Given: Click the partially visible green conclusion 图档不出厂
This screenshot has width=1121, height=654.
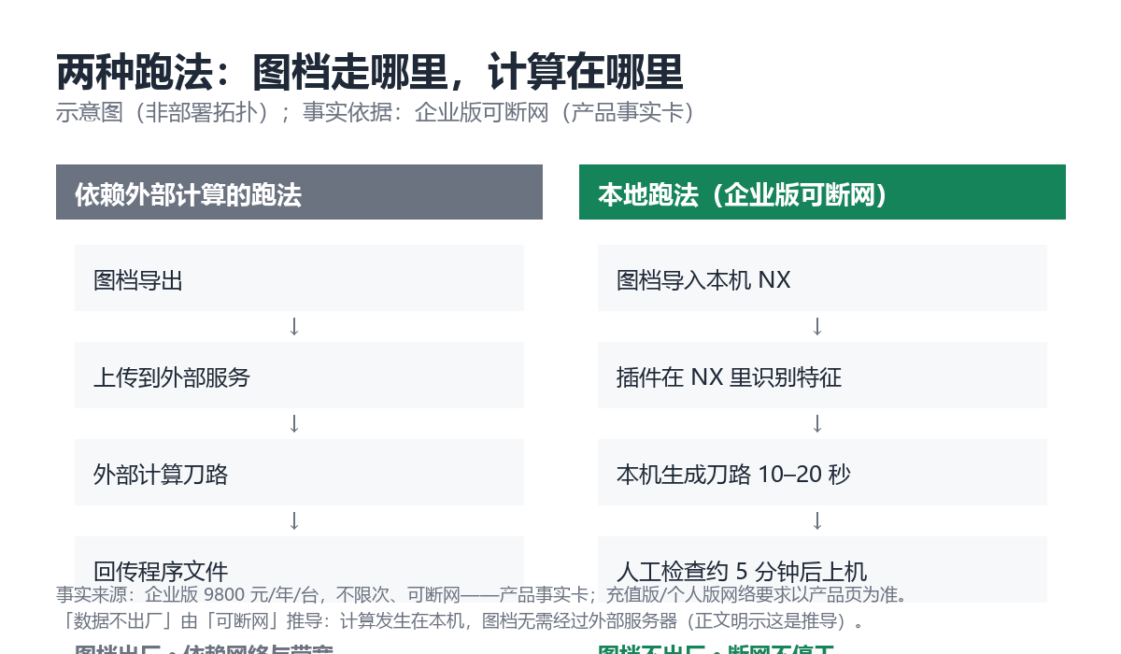Looking at the screenshot, I should tap(716, 648).
